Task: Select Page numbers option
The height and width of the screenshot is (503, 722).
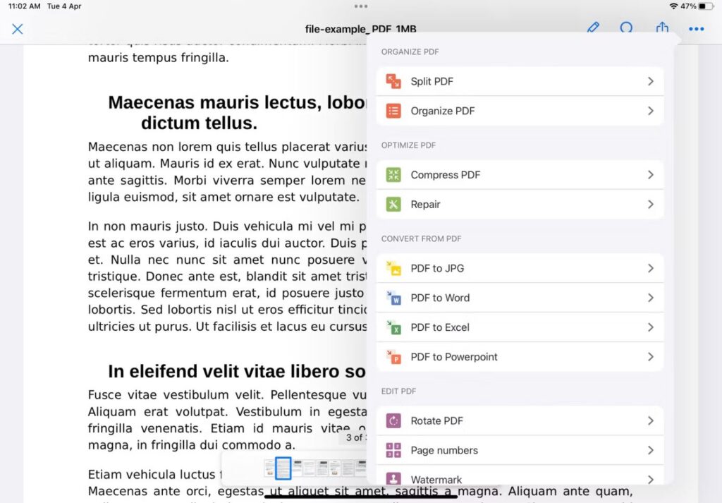Action: click(520, 450)
